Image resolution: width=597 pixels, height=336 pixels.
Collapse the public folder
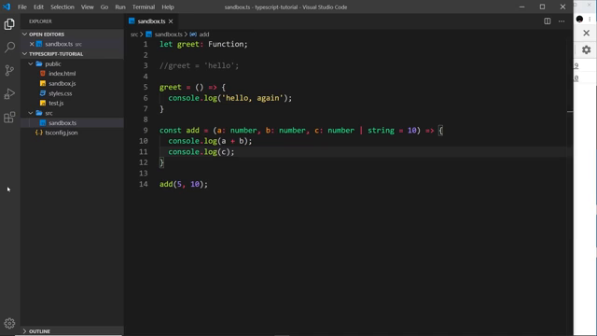click(x=31, y=64)
